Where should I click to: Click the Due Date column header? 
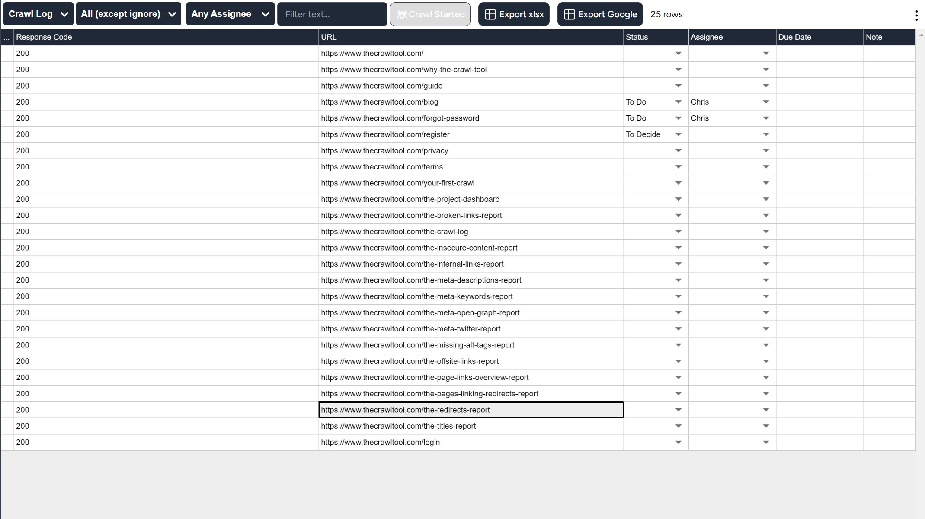click(819, 37)
